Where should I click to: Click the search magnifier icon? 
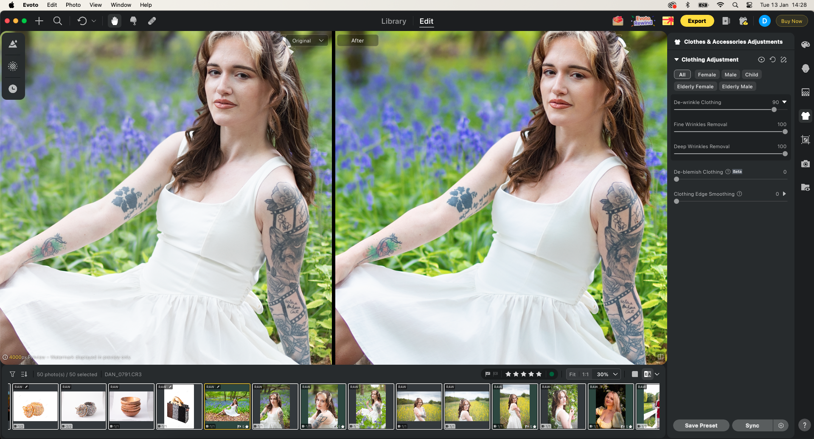(58, 21)
